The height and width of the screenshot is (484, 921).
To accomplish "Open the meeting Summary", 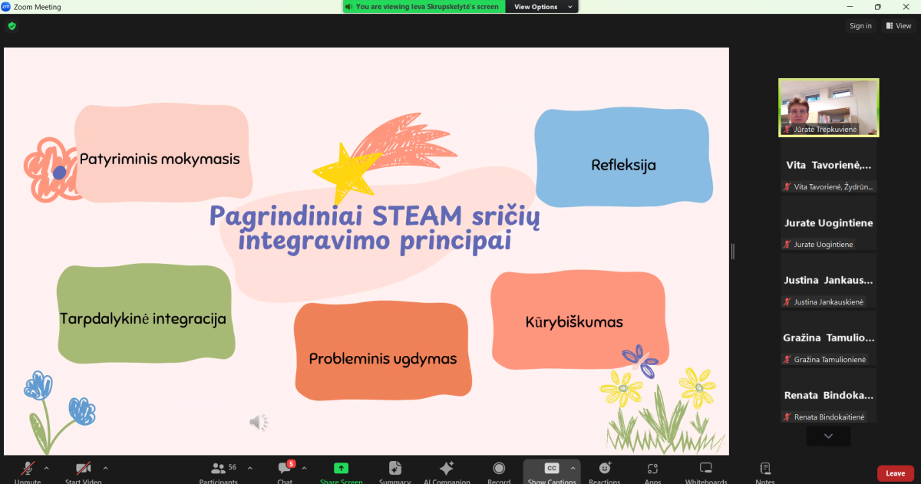I will [394, 469].
